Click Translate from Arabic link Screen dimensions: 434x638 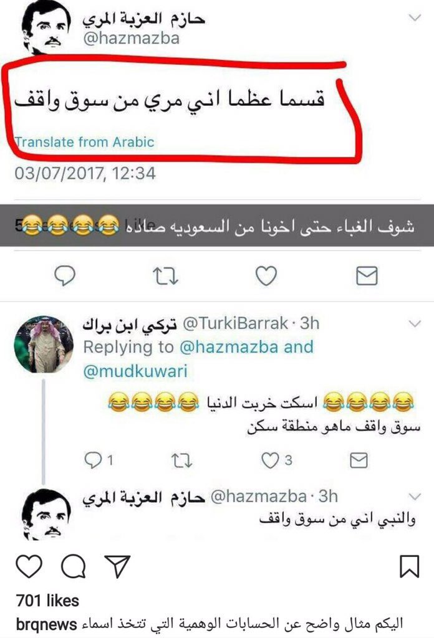84,142
